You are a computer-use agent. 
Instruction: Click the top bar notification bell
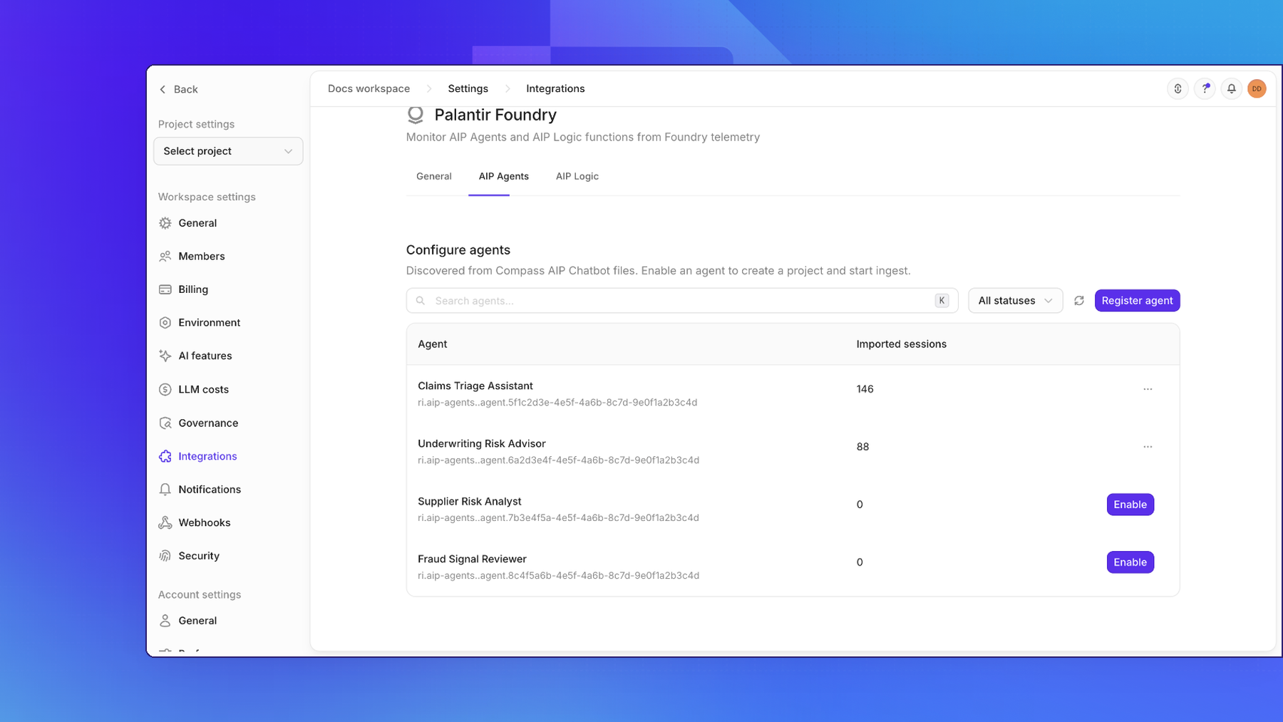tap(1231, 88)
